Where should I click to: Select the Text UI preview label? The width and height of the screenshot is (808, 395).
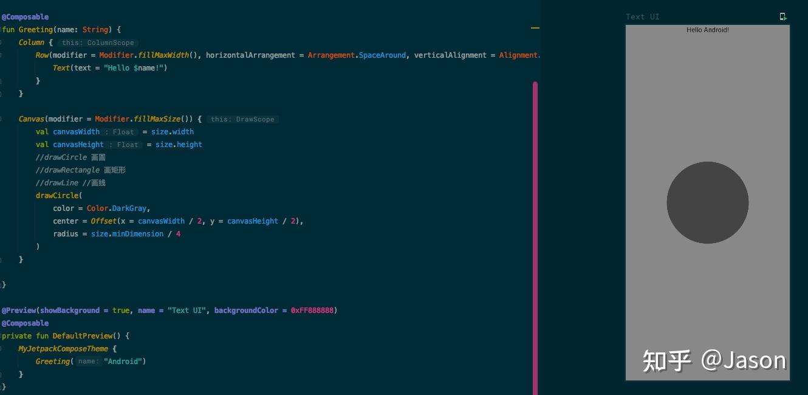click(x=642, y=17)
